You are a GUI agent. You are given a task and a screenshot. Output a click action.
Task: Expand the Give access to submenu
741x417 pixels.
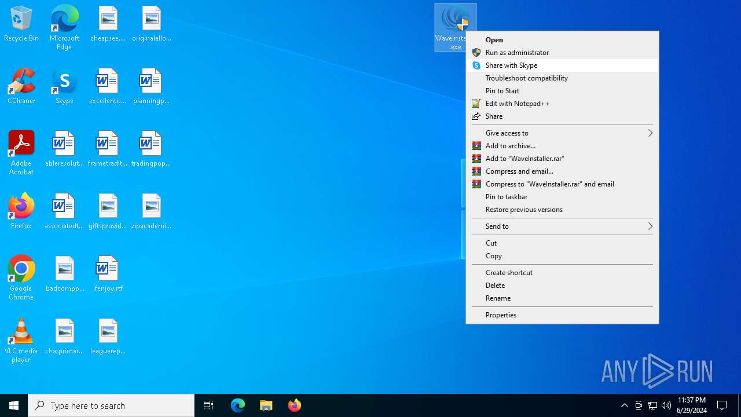(562, 133)
